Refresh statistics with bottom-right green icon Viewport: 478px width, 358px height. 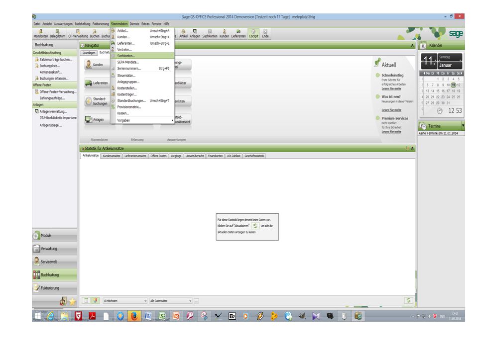coord(408,300)
